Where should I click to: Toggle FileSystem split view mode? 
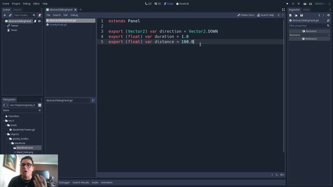pyautogui.click(x=40, y=105)
